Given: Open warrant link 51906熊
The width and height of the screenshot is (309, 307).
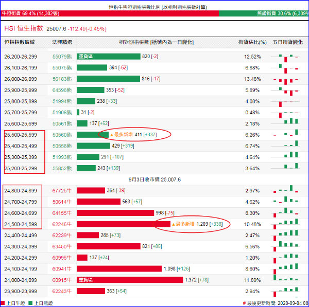Looking at the screenshot, I should [62, 113].
